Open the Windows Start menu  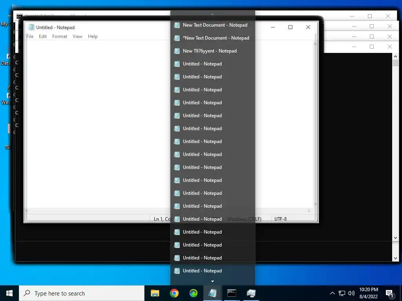[9, 293]
